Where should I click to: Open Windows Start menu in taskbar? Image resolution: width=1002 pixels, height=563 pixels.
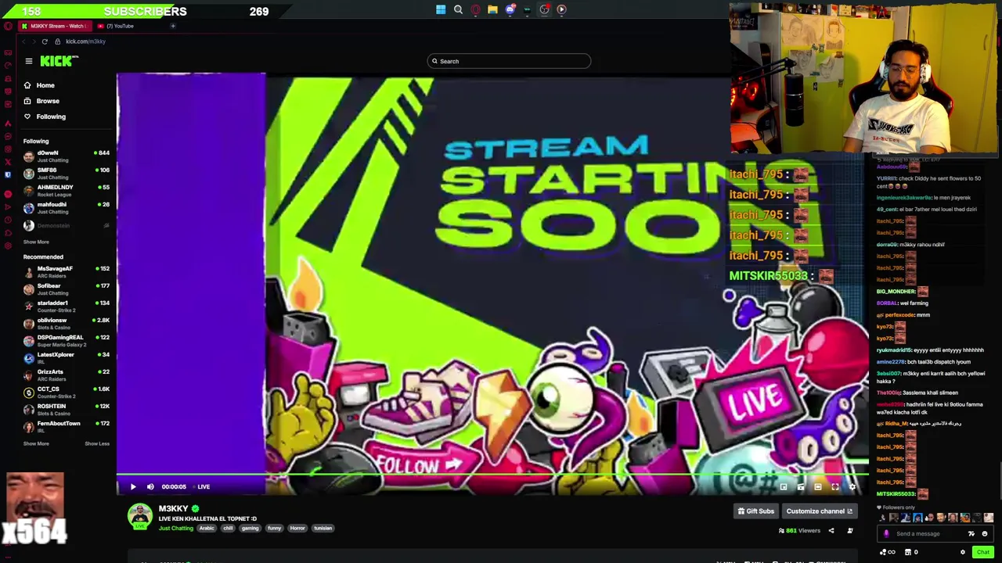click(441, 9)
